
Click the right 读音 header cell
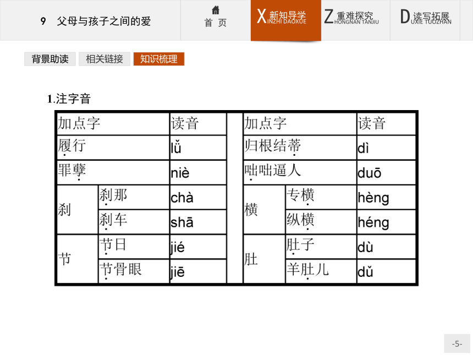click(386, 124)
